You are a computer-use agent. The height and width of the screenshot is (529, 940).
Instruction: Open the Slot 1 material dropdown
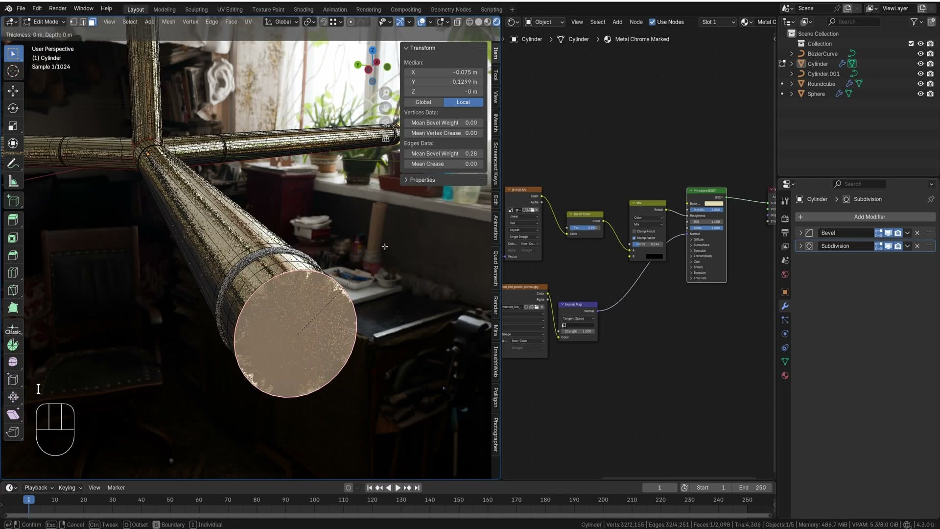pos(717,22)
